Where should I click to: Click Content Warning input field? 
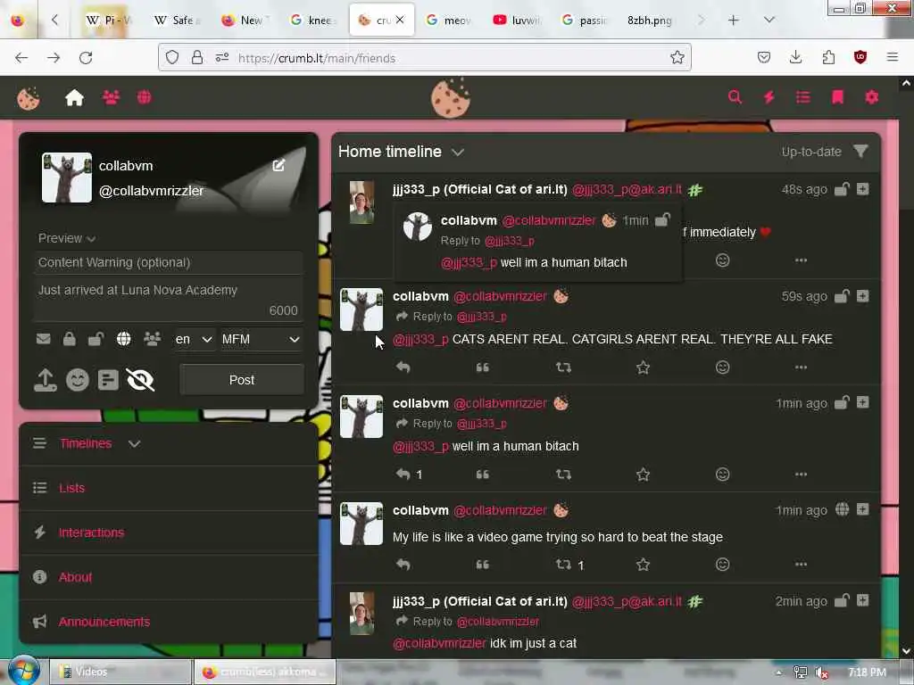168,263
